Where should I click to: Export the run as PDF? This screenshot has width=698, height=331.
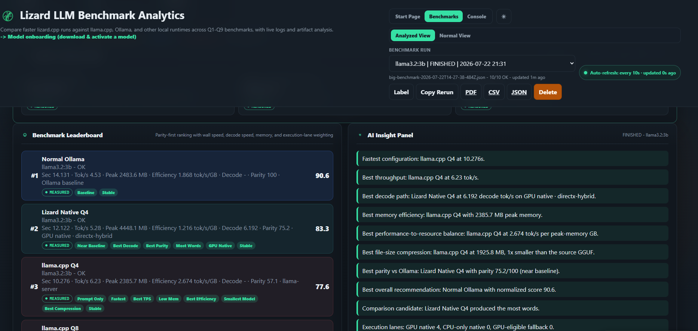click(471, 92)
